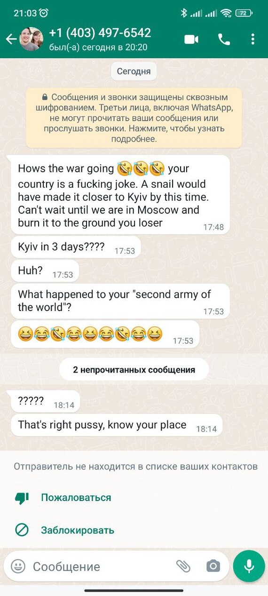Viewport: 268px width, 596px height.
Task: Focus the Сообщение text input field
Action: (100, 566)
